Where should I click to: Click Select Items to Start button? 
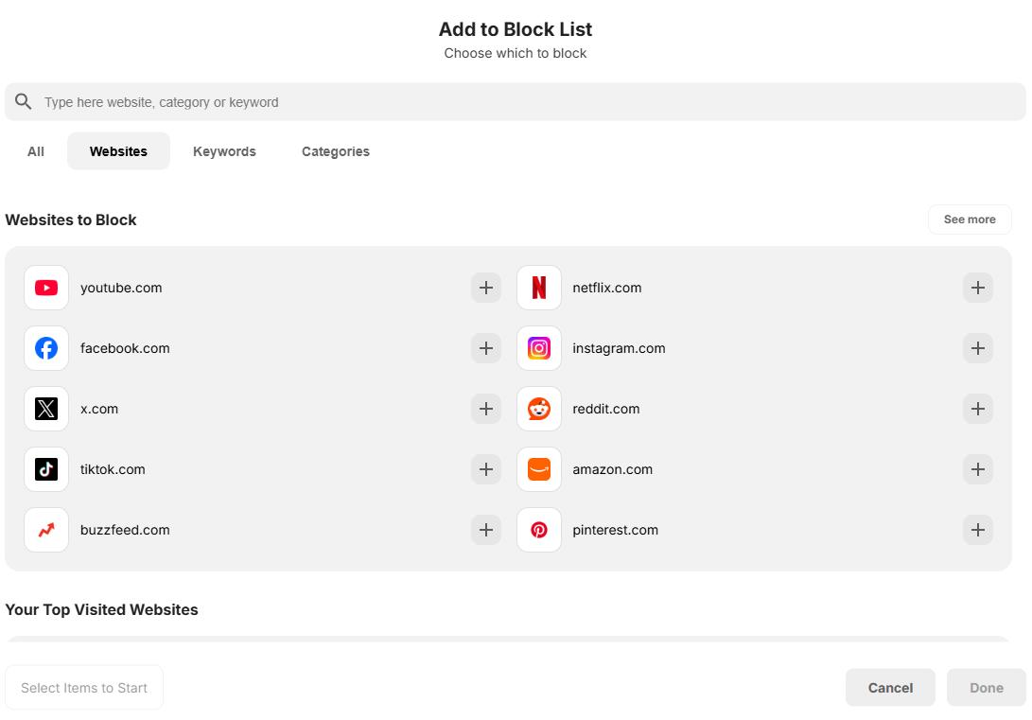pos(84,688)
